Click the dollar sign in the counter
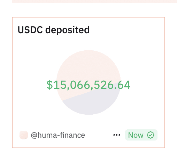The image size is (177, 158). 49,85
